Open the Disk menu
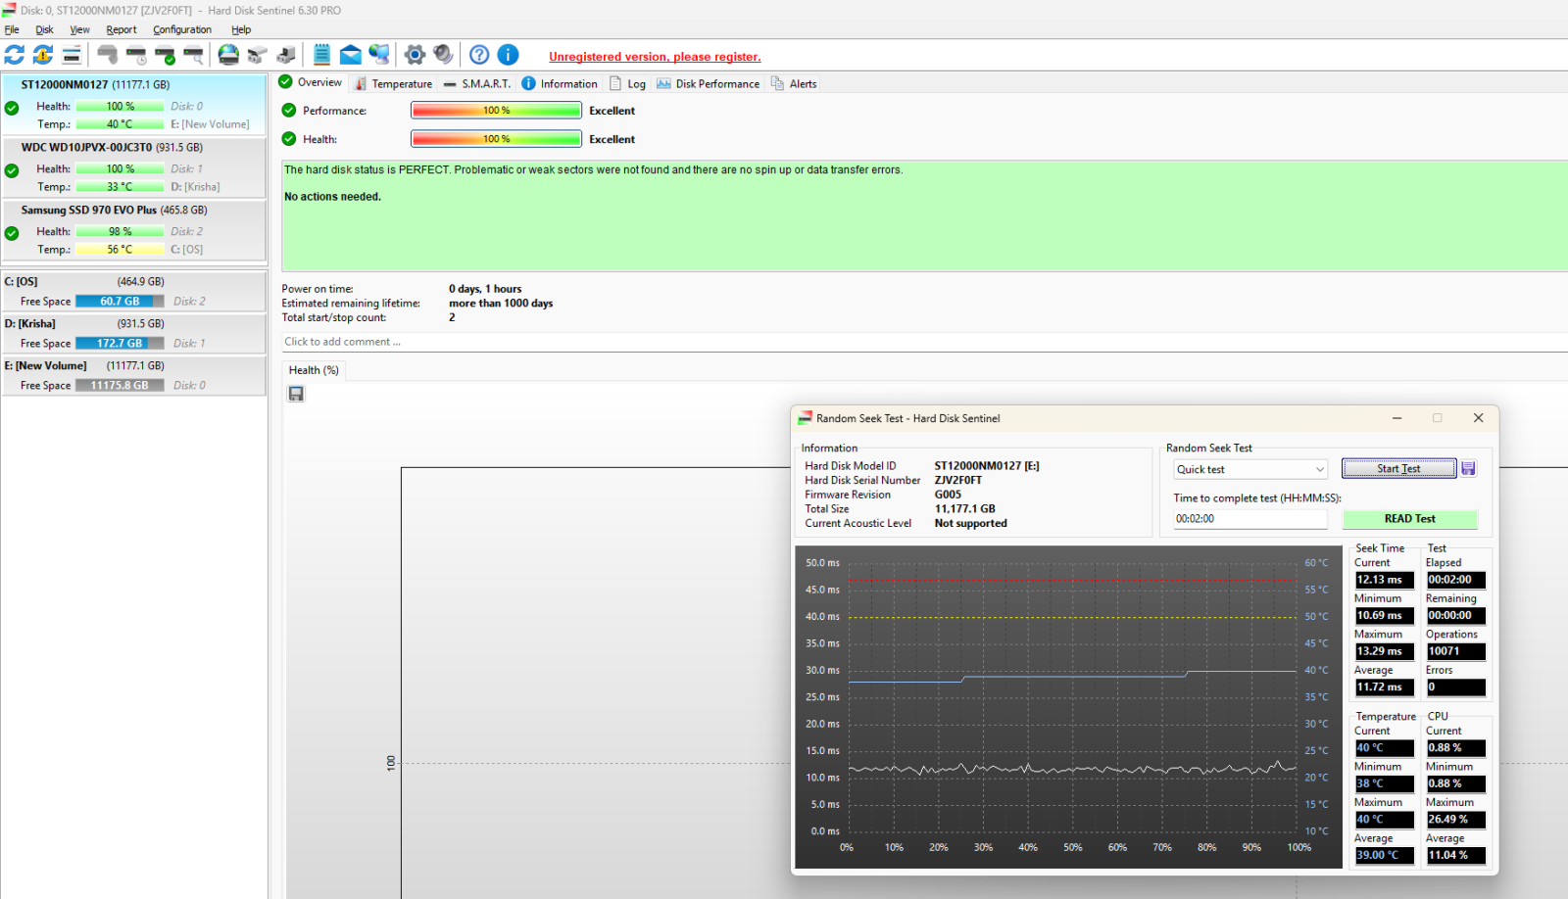 tap(44, 29)
